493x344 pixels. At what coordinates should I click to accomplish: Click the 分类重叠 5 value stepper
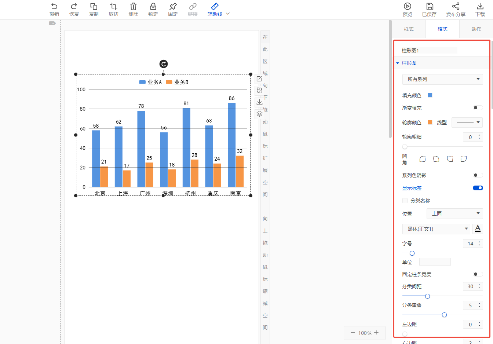[473, 305]
